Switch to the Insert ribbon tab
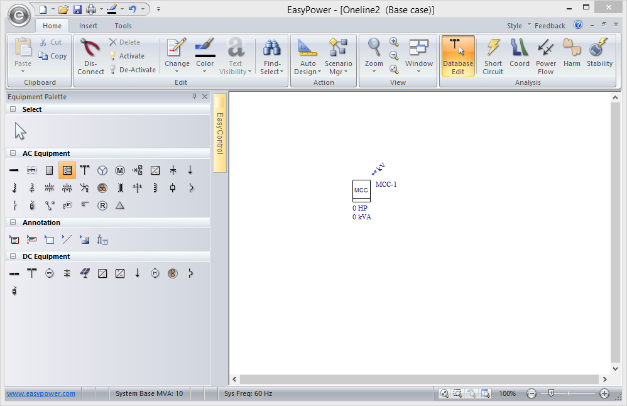The height and width of the screenshot is (406, 627). [88, 26]
